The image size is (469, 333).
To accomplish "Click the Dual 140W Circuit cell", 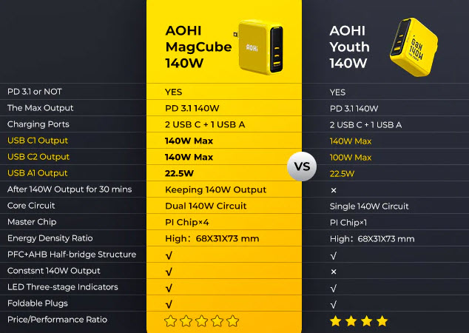I will (x=206, y=206).
